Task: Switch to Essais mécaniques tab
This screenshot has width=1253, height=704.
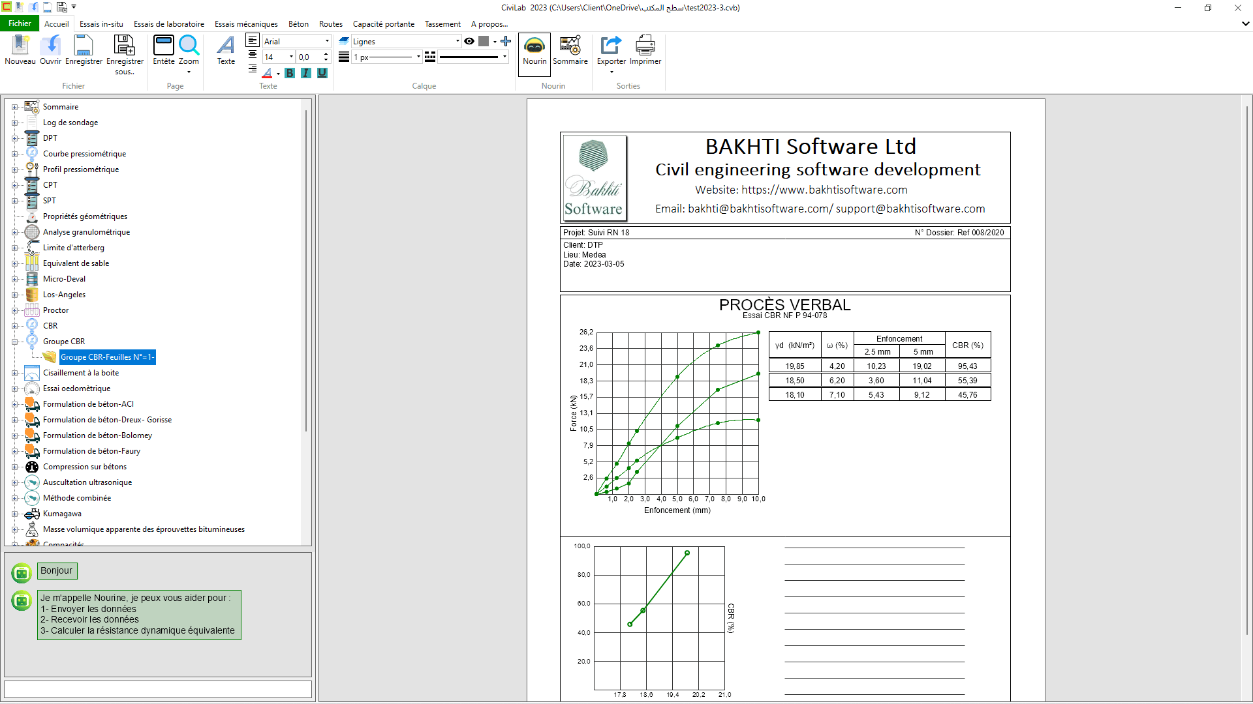Action: [x=246, y=24]
